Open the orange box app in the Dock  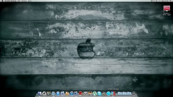click(67, 93)
